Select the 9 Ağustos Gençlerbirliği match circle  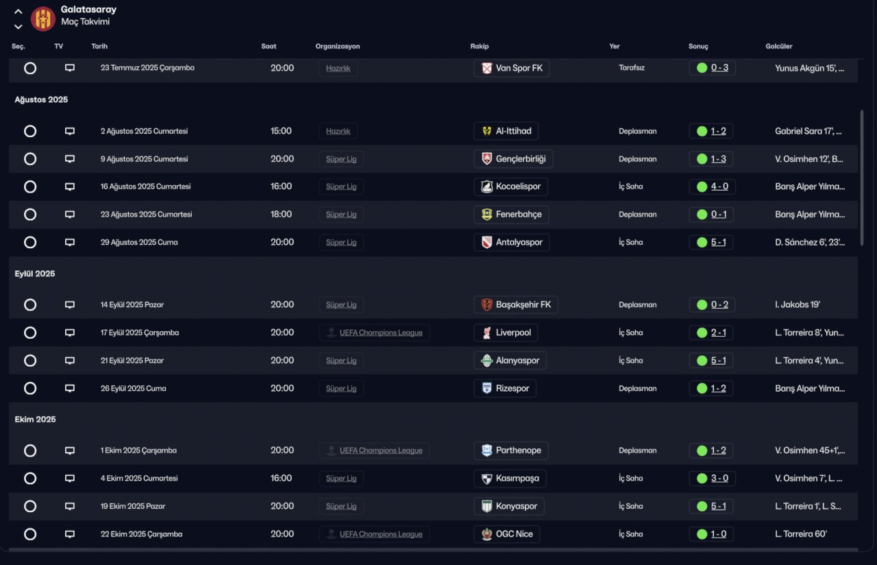[x=30, y=159]
